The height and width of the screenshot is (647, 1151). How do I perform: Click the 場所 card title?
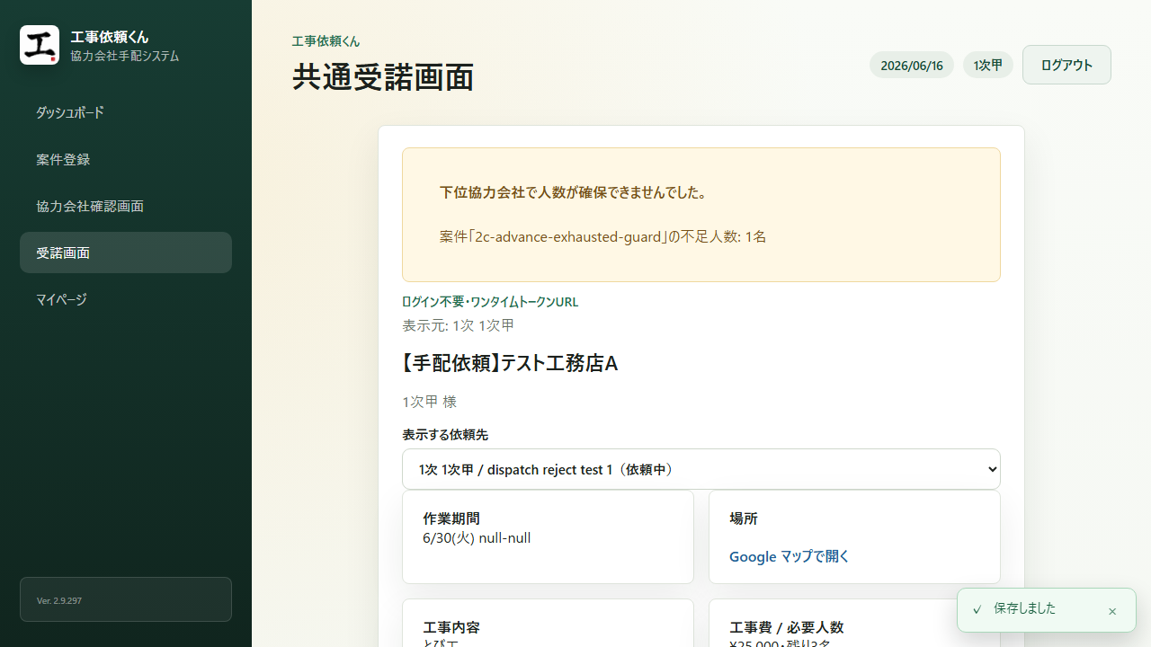[744, 518]
